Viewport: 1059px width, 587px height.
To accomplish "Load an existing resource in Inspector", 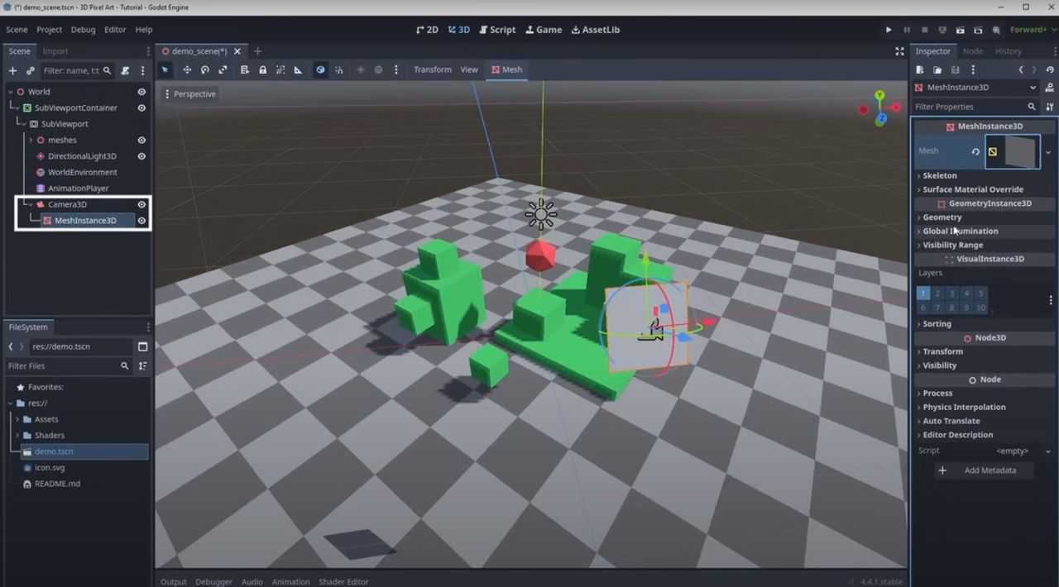I will point(937,70).
